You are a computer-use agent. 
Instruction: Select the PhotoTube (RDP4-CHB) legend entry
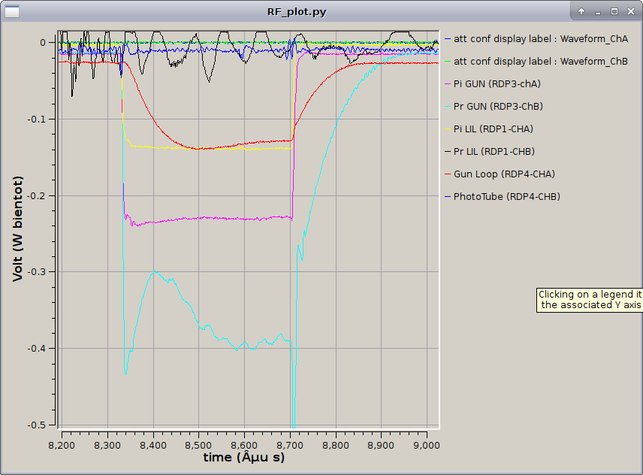(x=506, y=196)
